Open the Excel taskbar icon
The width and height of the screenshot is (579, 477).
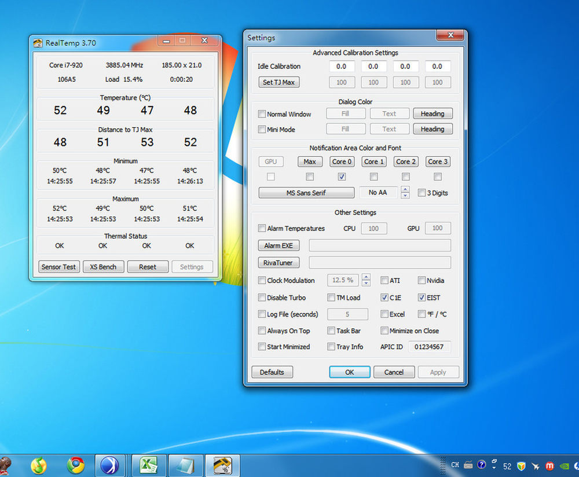(149, 465)
